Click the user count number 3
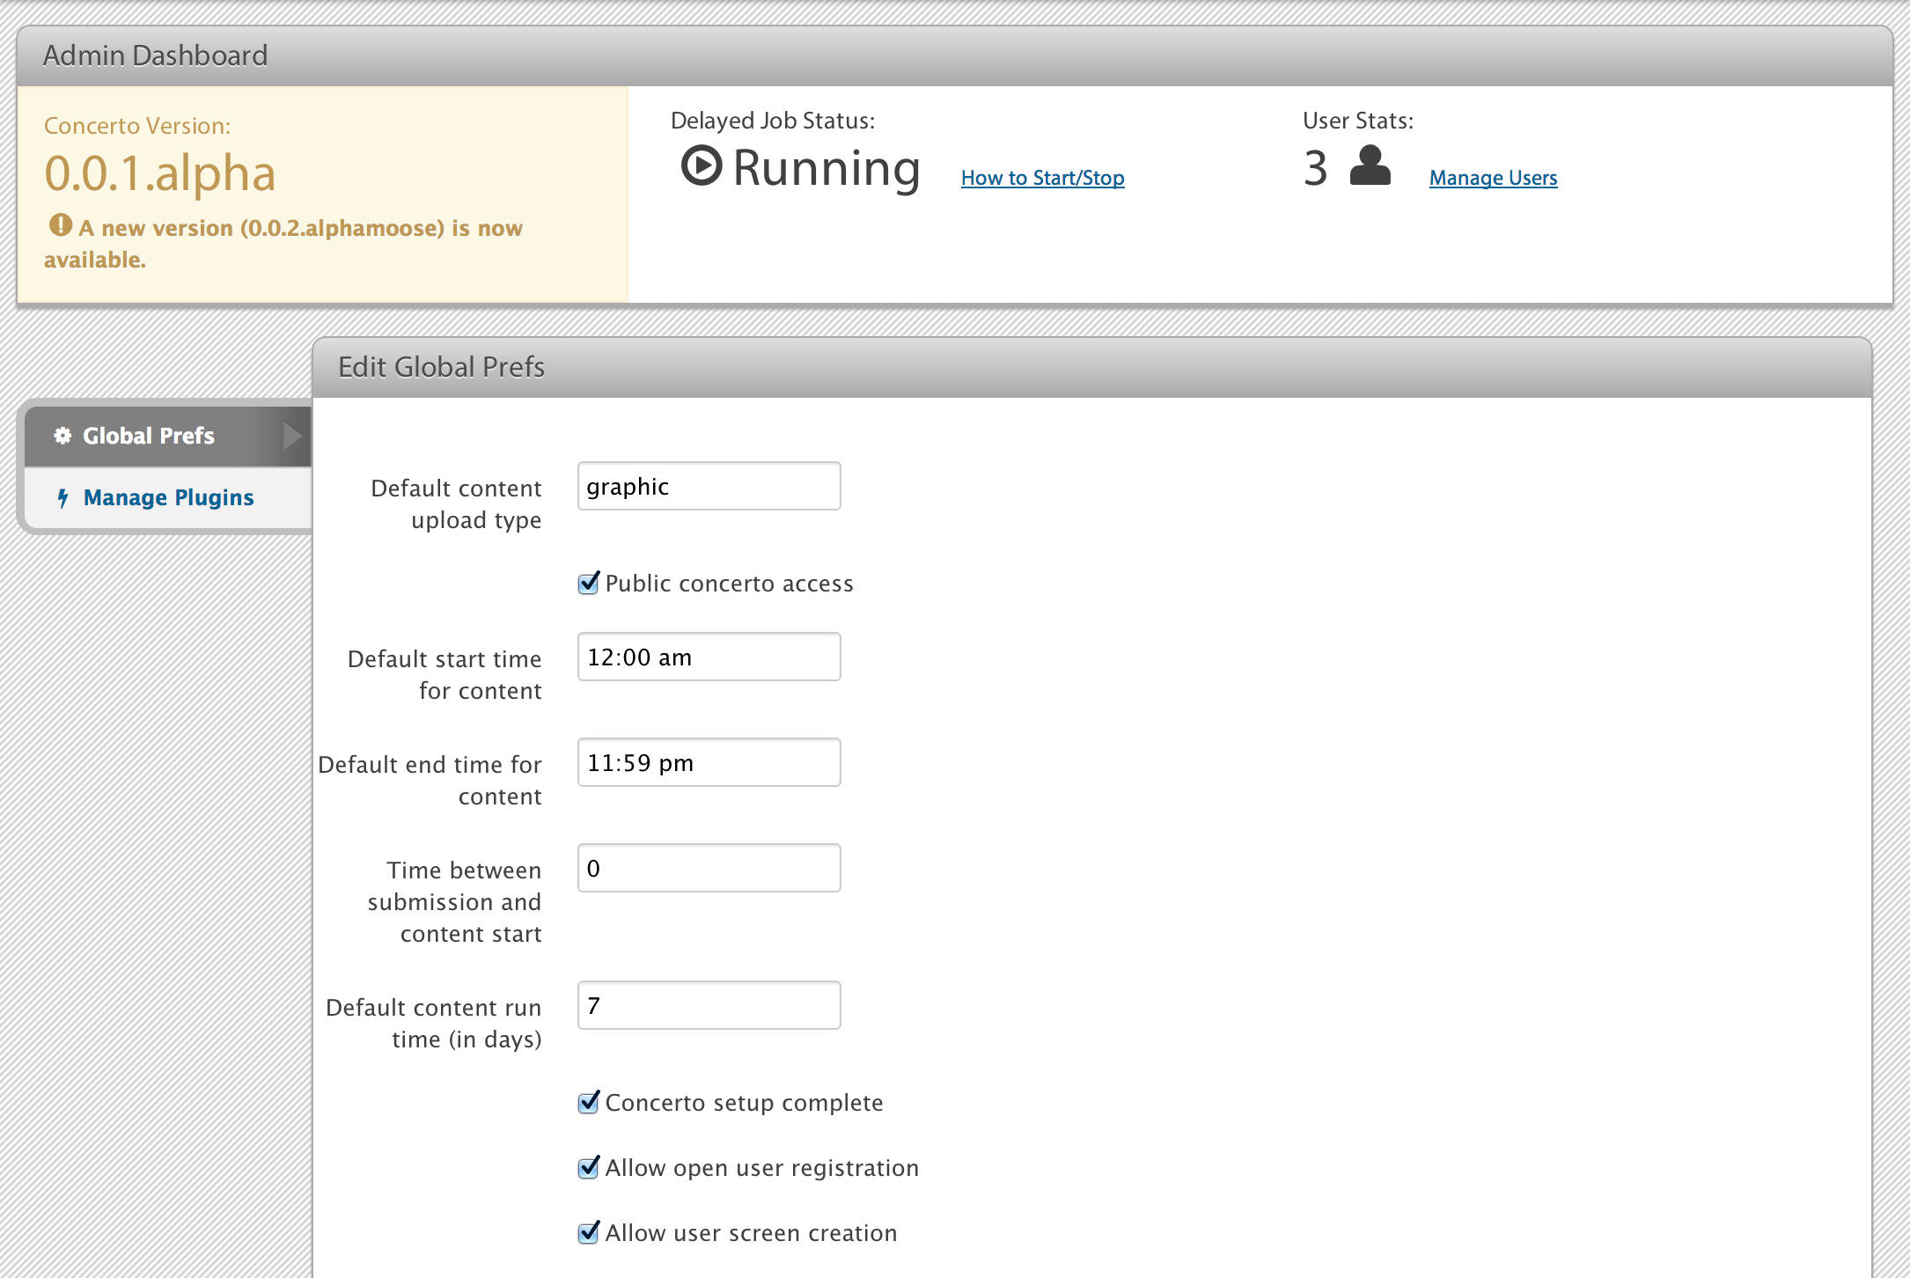 [x=1315, y=168]
